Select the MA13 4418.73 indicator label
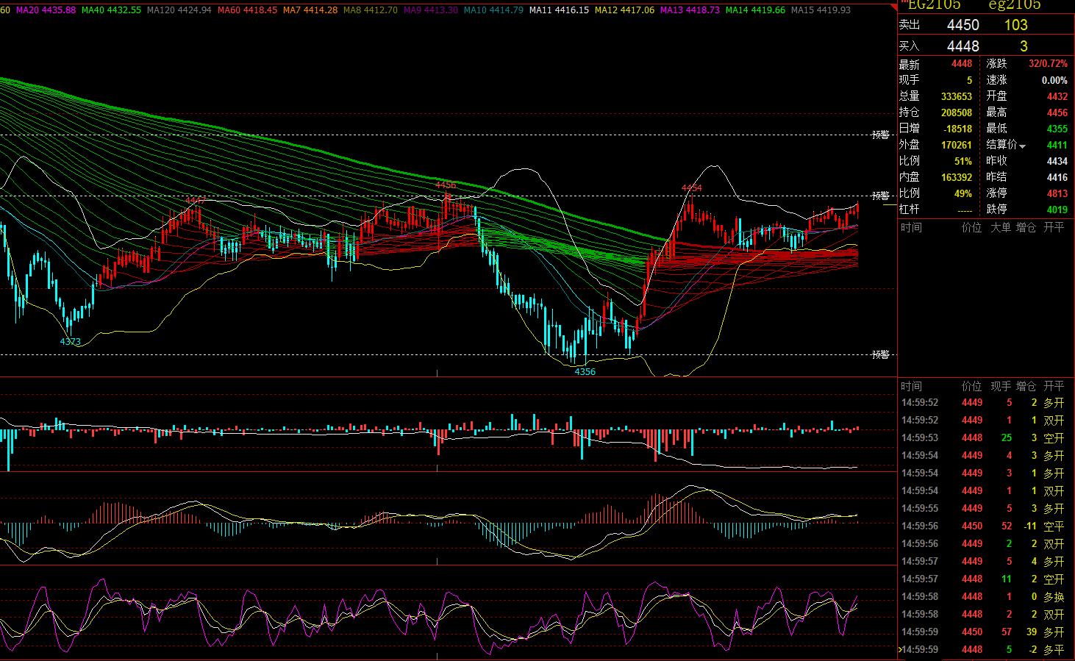1075x661 pixels. click(690, 10)
